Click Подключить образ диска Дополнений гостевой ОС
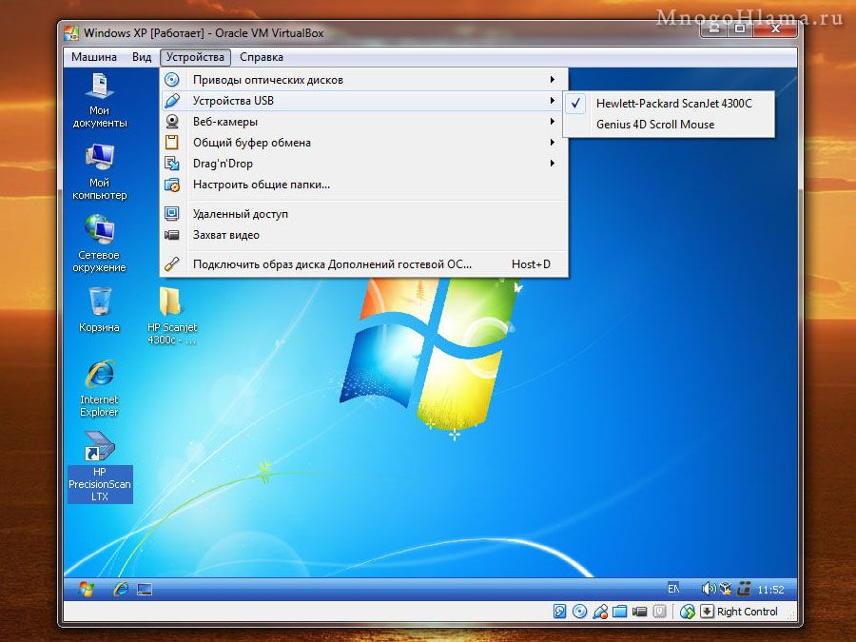This screenshot has height=642, width=856. coord(363,264)
